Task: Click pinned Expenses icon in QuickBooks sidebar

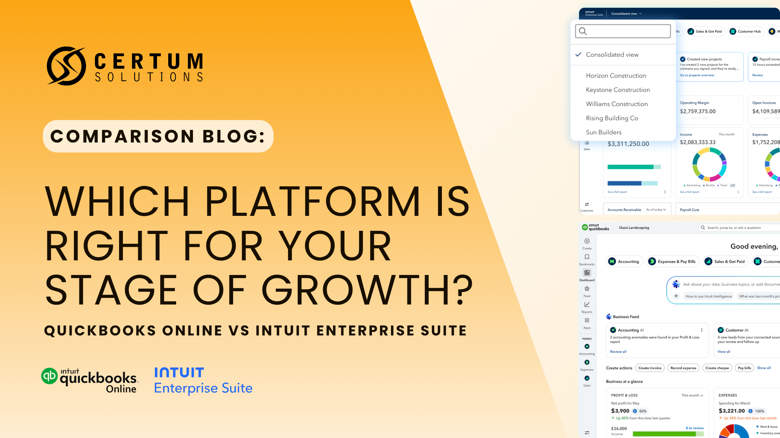Action: [587, 362]
